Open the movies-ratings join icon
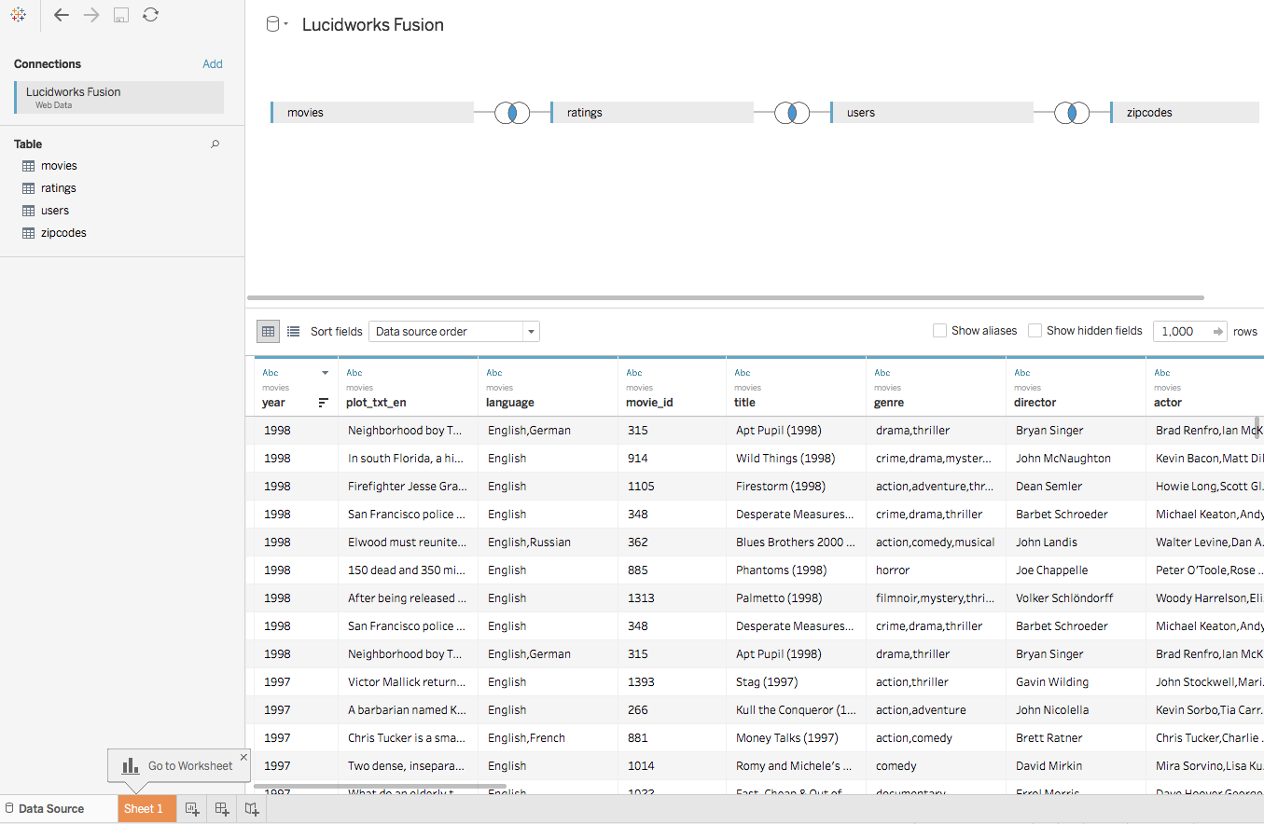Viewport: 1264px width, 824px height. [x=512, y=113]
